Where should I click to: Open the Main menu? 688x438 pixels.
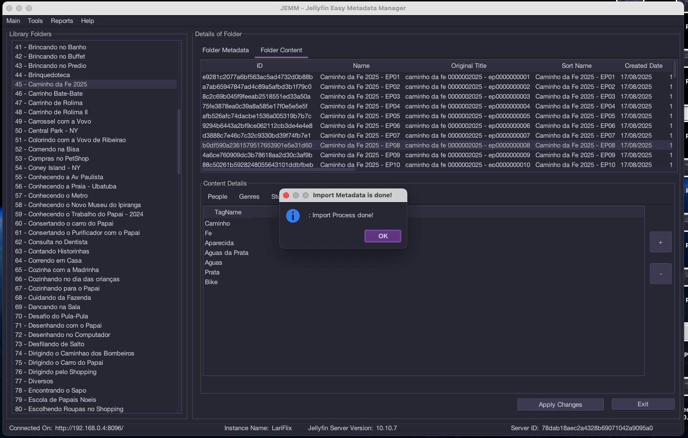13,21
